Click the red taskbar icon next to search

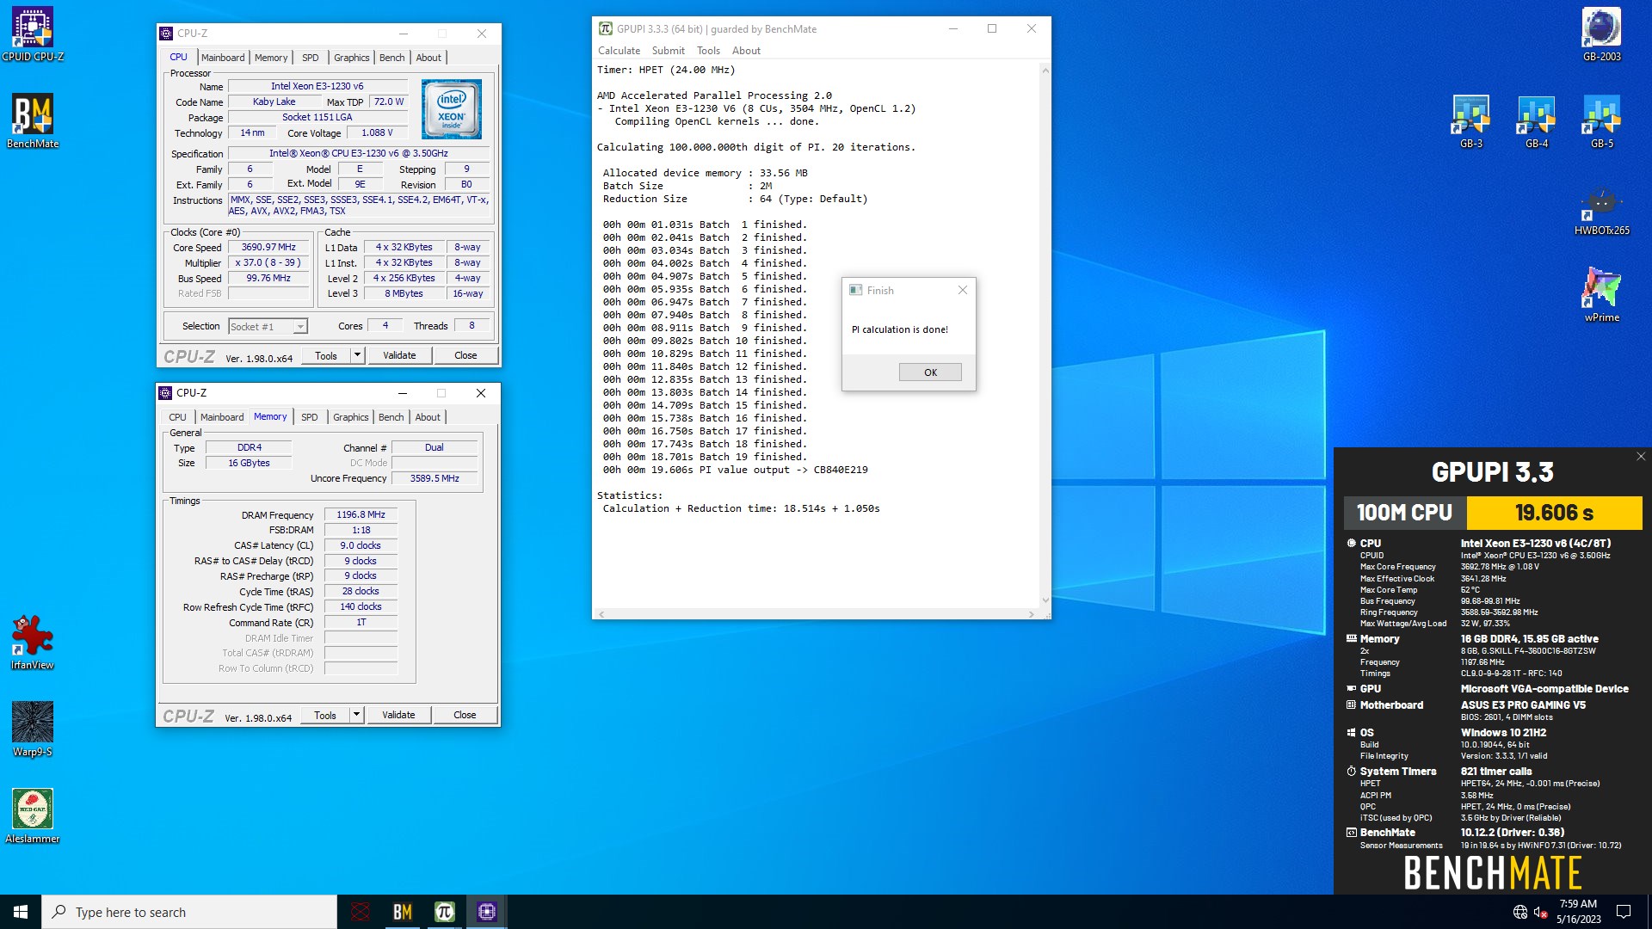(361, 912)
